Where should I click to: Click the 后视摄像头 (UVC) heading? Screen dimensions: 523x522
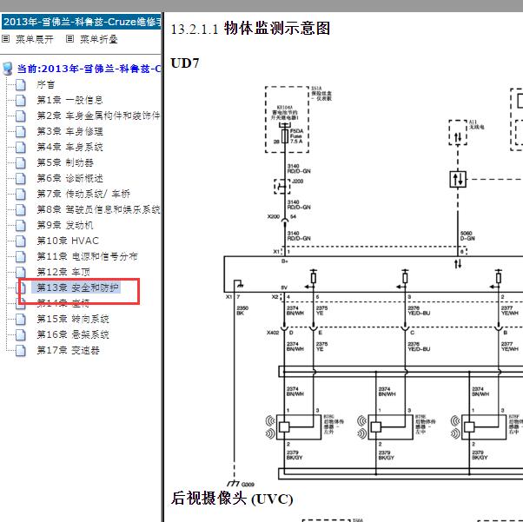[x=232, y=499]
